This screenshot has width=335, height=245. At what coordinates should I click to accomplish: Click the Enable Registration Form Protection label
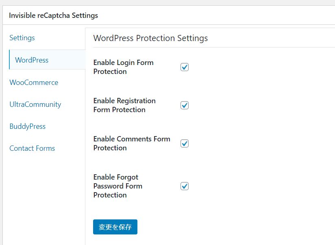coord(124,105)
